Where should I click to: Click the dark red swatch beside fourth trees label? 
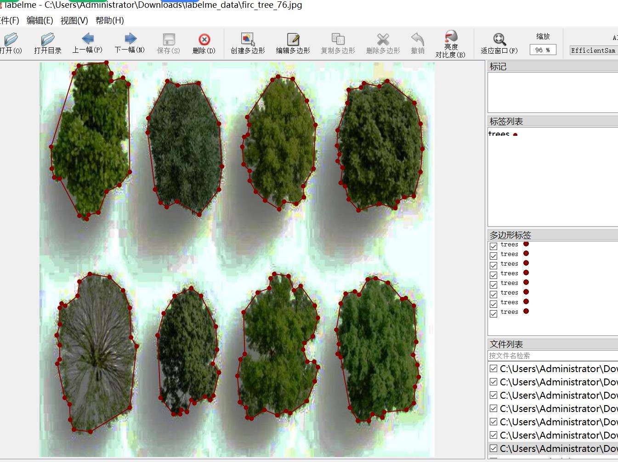coord(526,273)
